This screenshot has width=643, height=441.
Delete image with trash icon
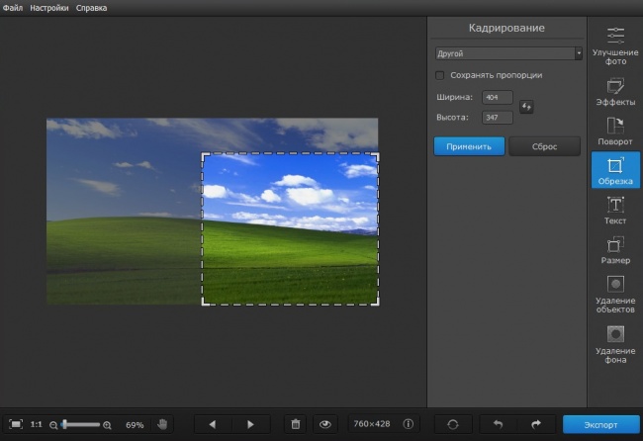point(295,424)
